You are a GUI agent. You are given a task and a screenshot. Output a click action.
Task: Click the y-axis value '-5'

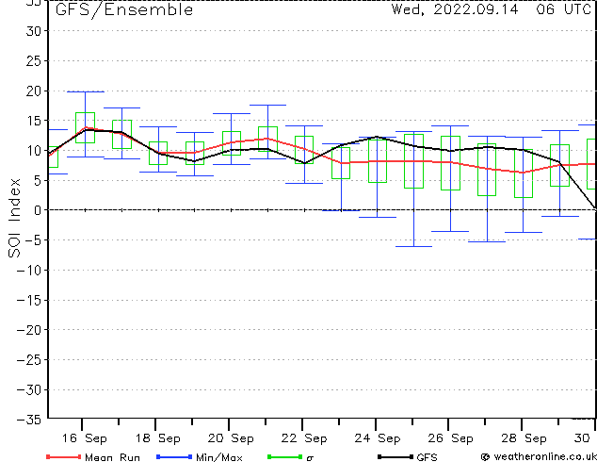tap(33, 240)
